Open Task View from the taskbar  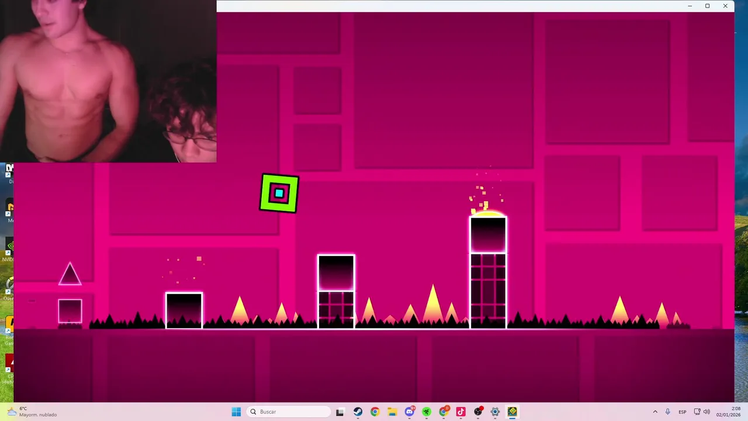pos(340,412)
